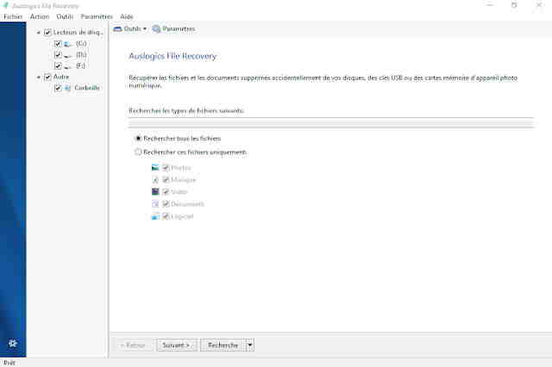
Task: Maximize the Auslogics File Recovery window
Action: tap(514, 5)
